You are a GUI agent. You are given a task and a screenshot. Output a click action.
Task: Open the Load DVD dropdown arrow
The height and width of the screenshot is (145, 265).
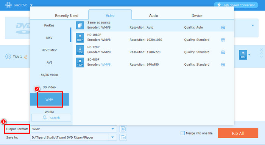point(31,5)
